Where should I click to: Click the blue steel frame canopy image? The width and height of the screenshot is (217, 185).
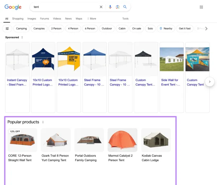point(94,59)
